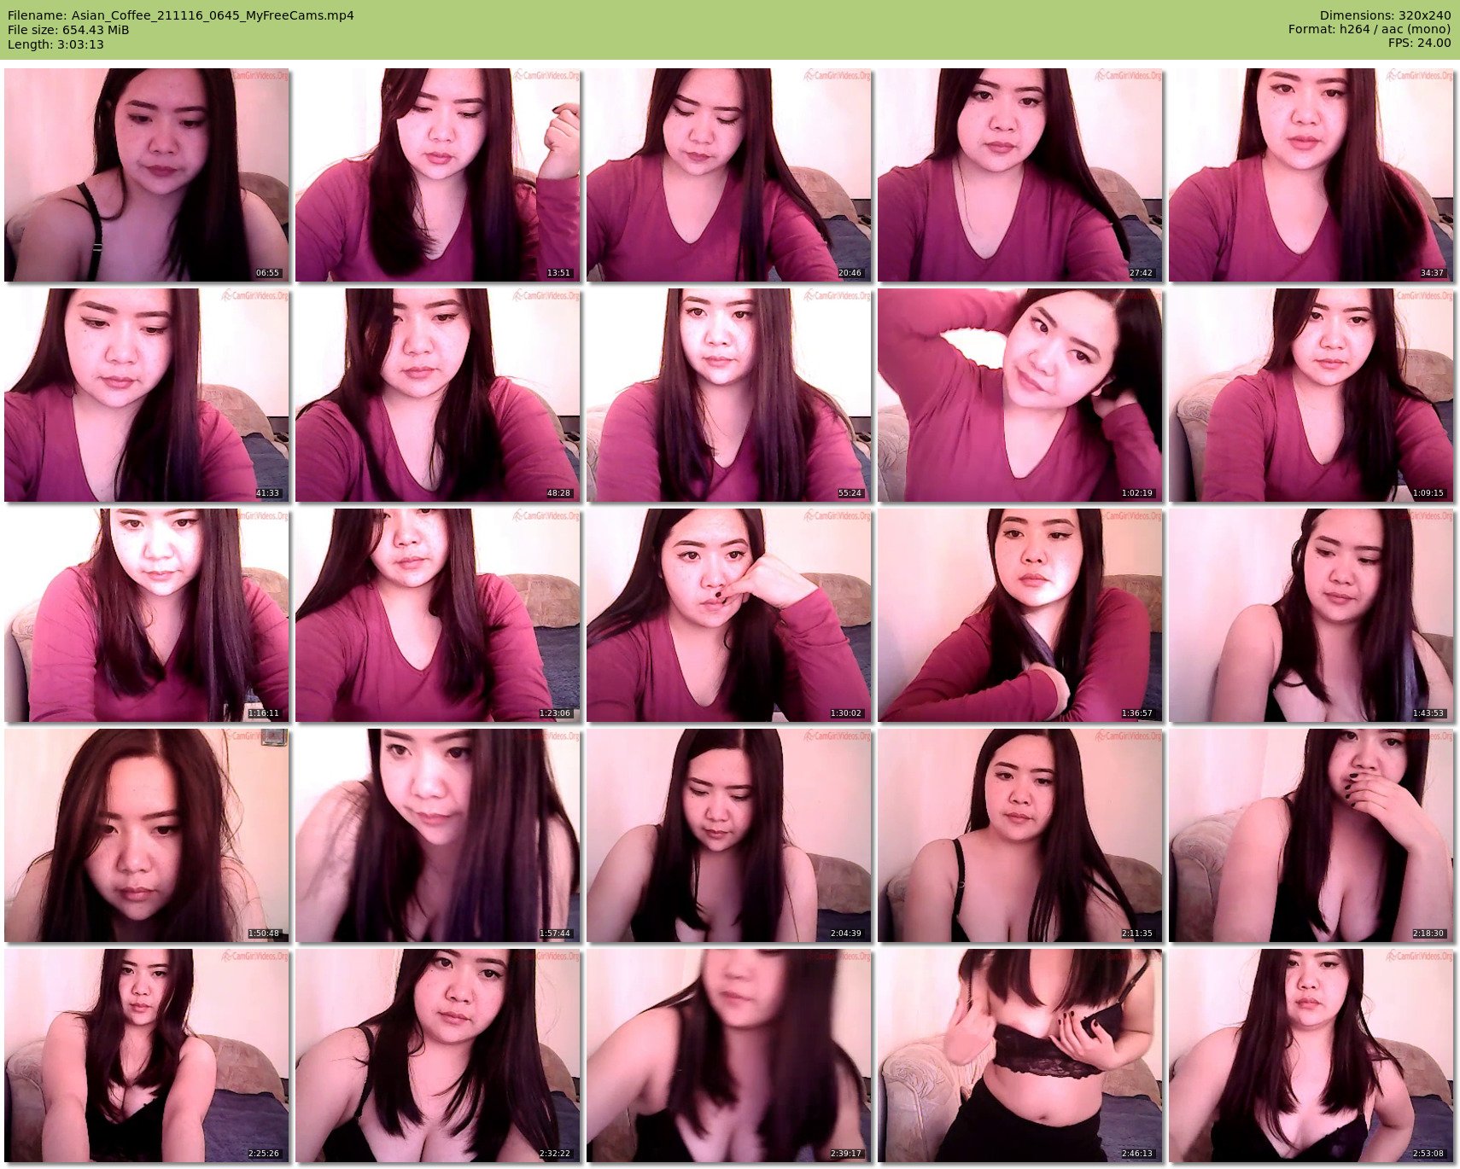1460x1169 pixels.
Task: Select the frame with timestamp 13:51
Action: coord(438,175)
